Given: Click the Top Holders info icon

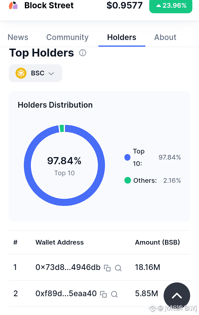Looking at the screenshot, I should [x=82, y=53].
